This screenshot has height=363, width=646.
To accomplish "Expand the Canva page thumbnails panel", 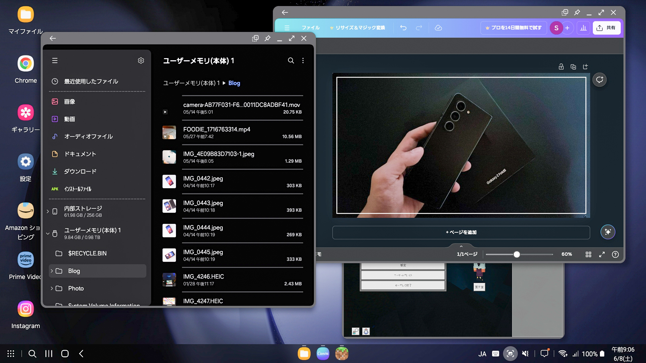I will 461,246.
